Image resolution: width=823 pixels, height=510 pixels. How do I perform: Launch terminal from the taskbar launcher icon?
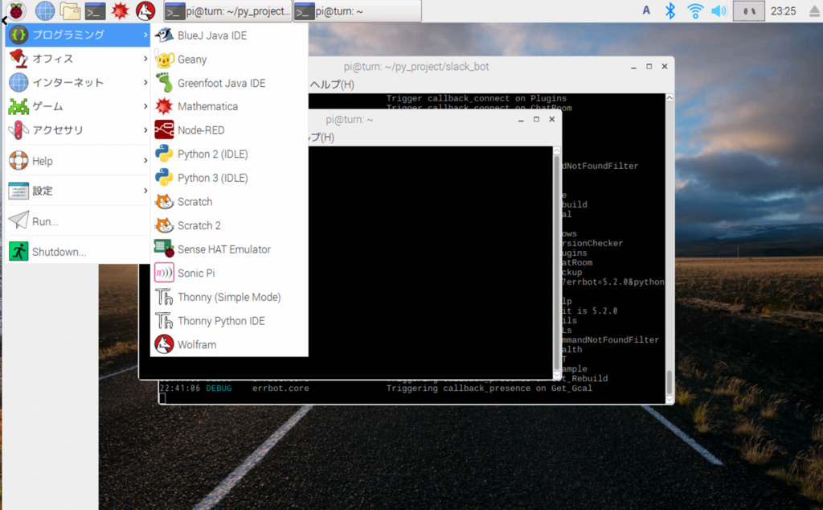click(x=95, y=10)
